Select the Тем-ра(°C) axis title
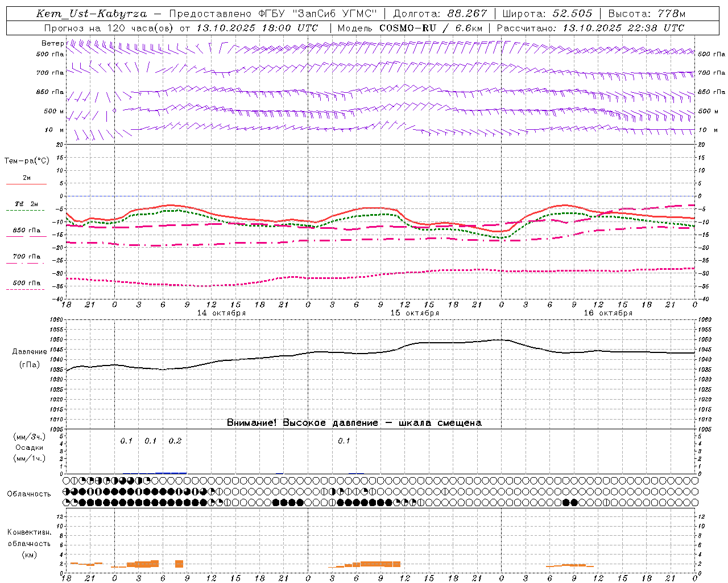The width and height of the screenshot is (728, 583). (27, 161)
